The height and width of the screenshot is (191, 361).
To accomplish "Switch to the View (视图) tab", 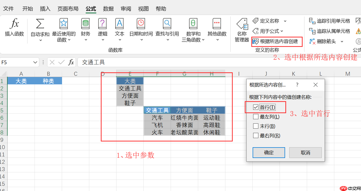I will tap(143, 9).
